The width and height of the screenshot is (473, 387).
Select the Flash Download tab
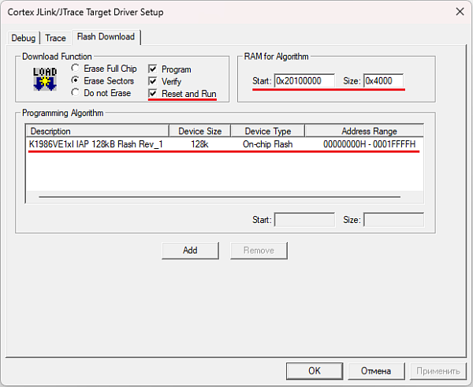pos(106,37)
